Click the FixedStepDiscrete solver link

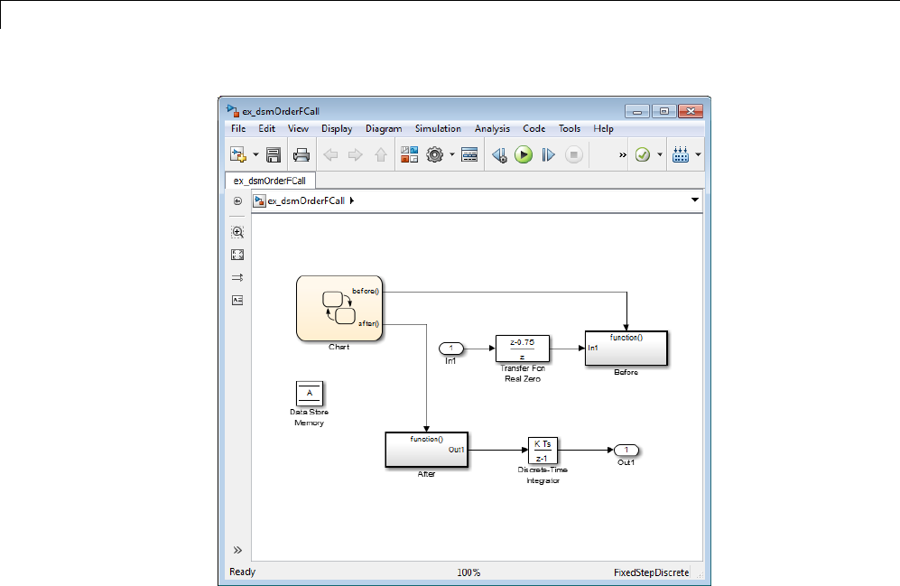[x=651, y=572]
